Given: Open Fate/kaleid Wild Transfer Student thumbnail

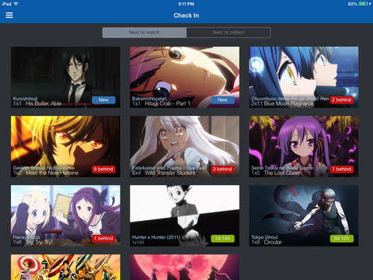Looking at the screenshot, I should (185, 146).
